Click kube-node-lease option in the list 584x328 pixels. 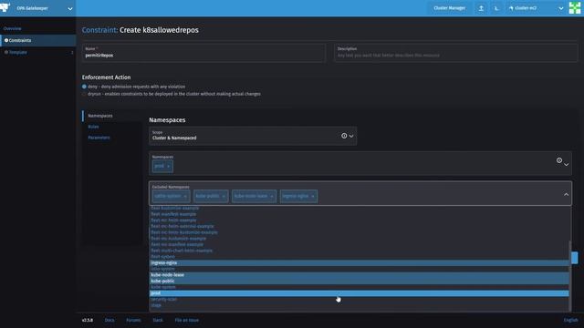[359, 275]
